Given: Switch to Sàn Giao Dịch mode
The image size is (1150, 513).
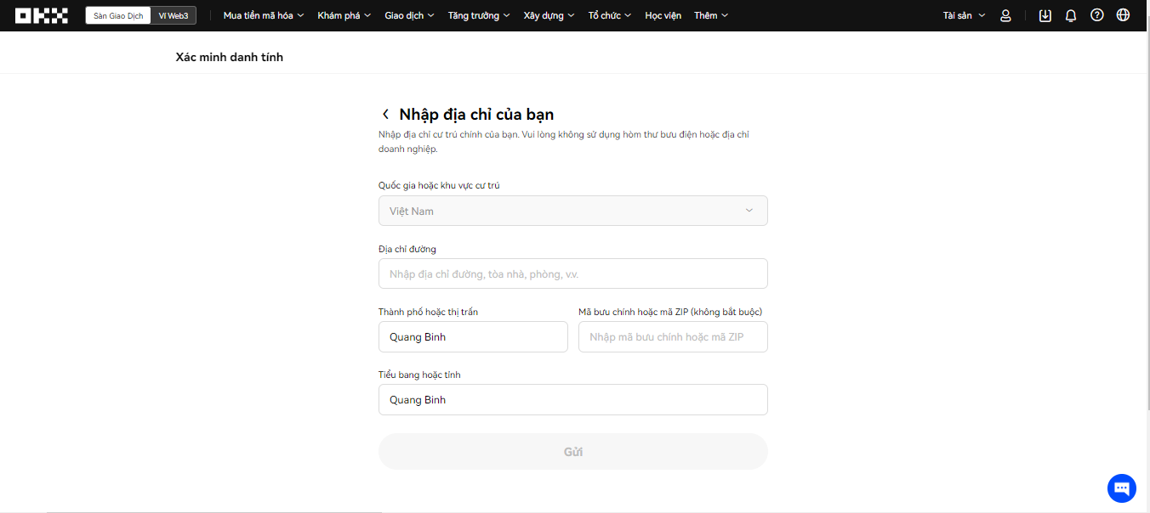Looking at the screenshot, I should point(118,15).
